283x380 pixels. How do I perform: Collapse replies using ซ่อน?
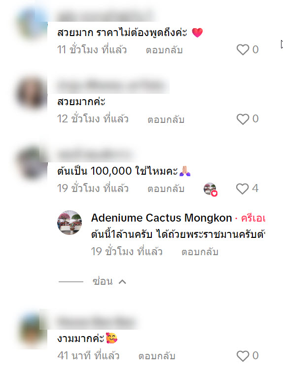tap(103, 281)
